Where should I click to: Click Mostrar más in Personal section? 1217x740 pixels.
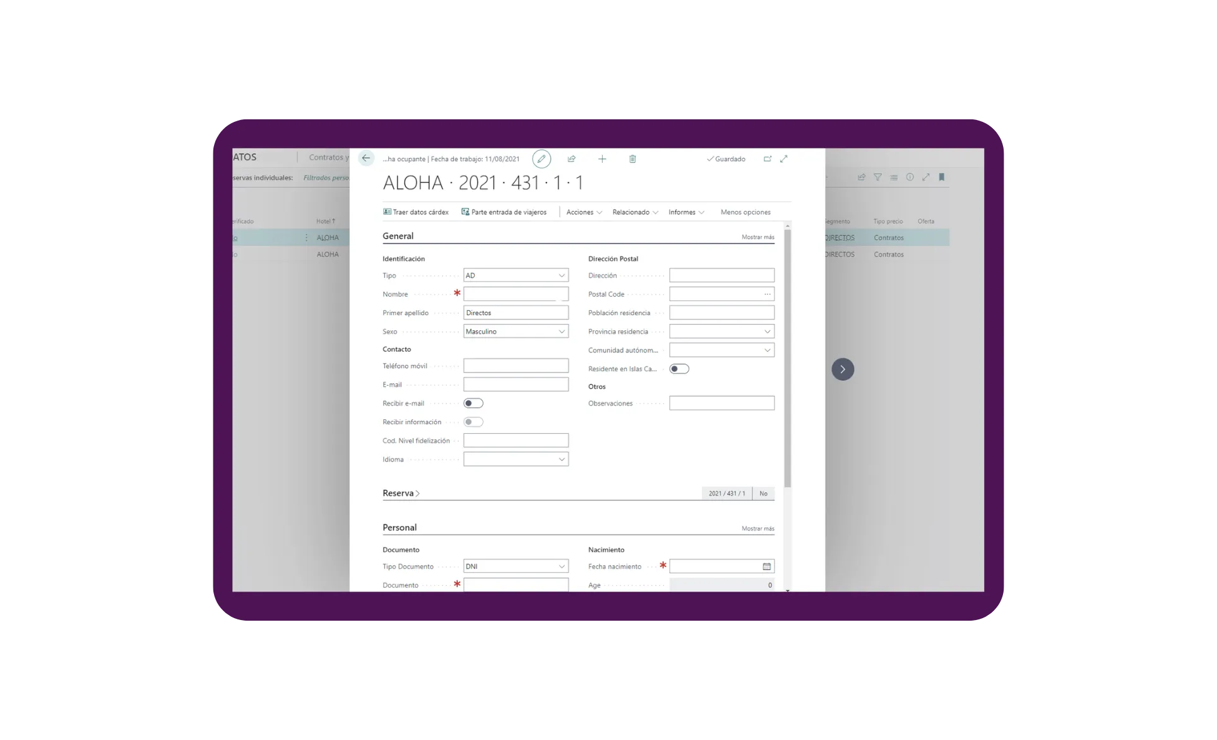[x=757, y=528]
